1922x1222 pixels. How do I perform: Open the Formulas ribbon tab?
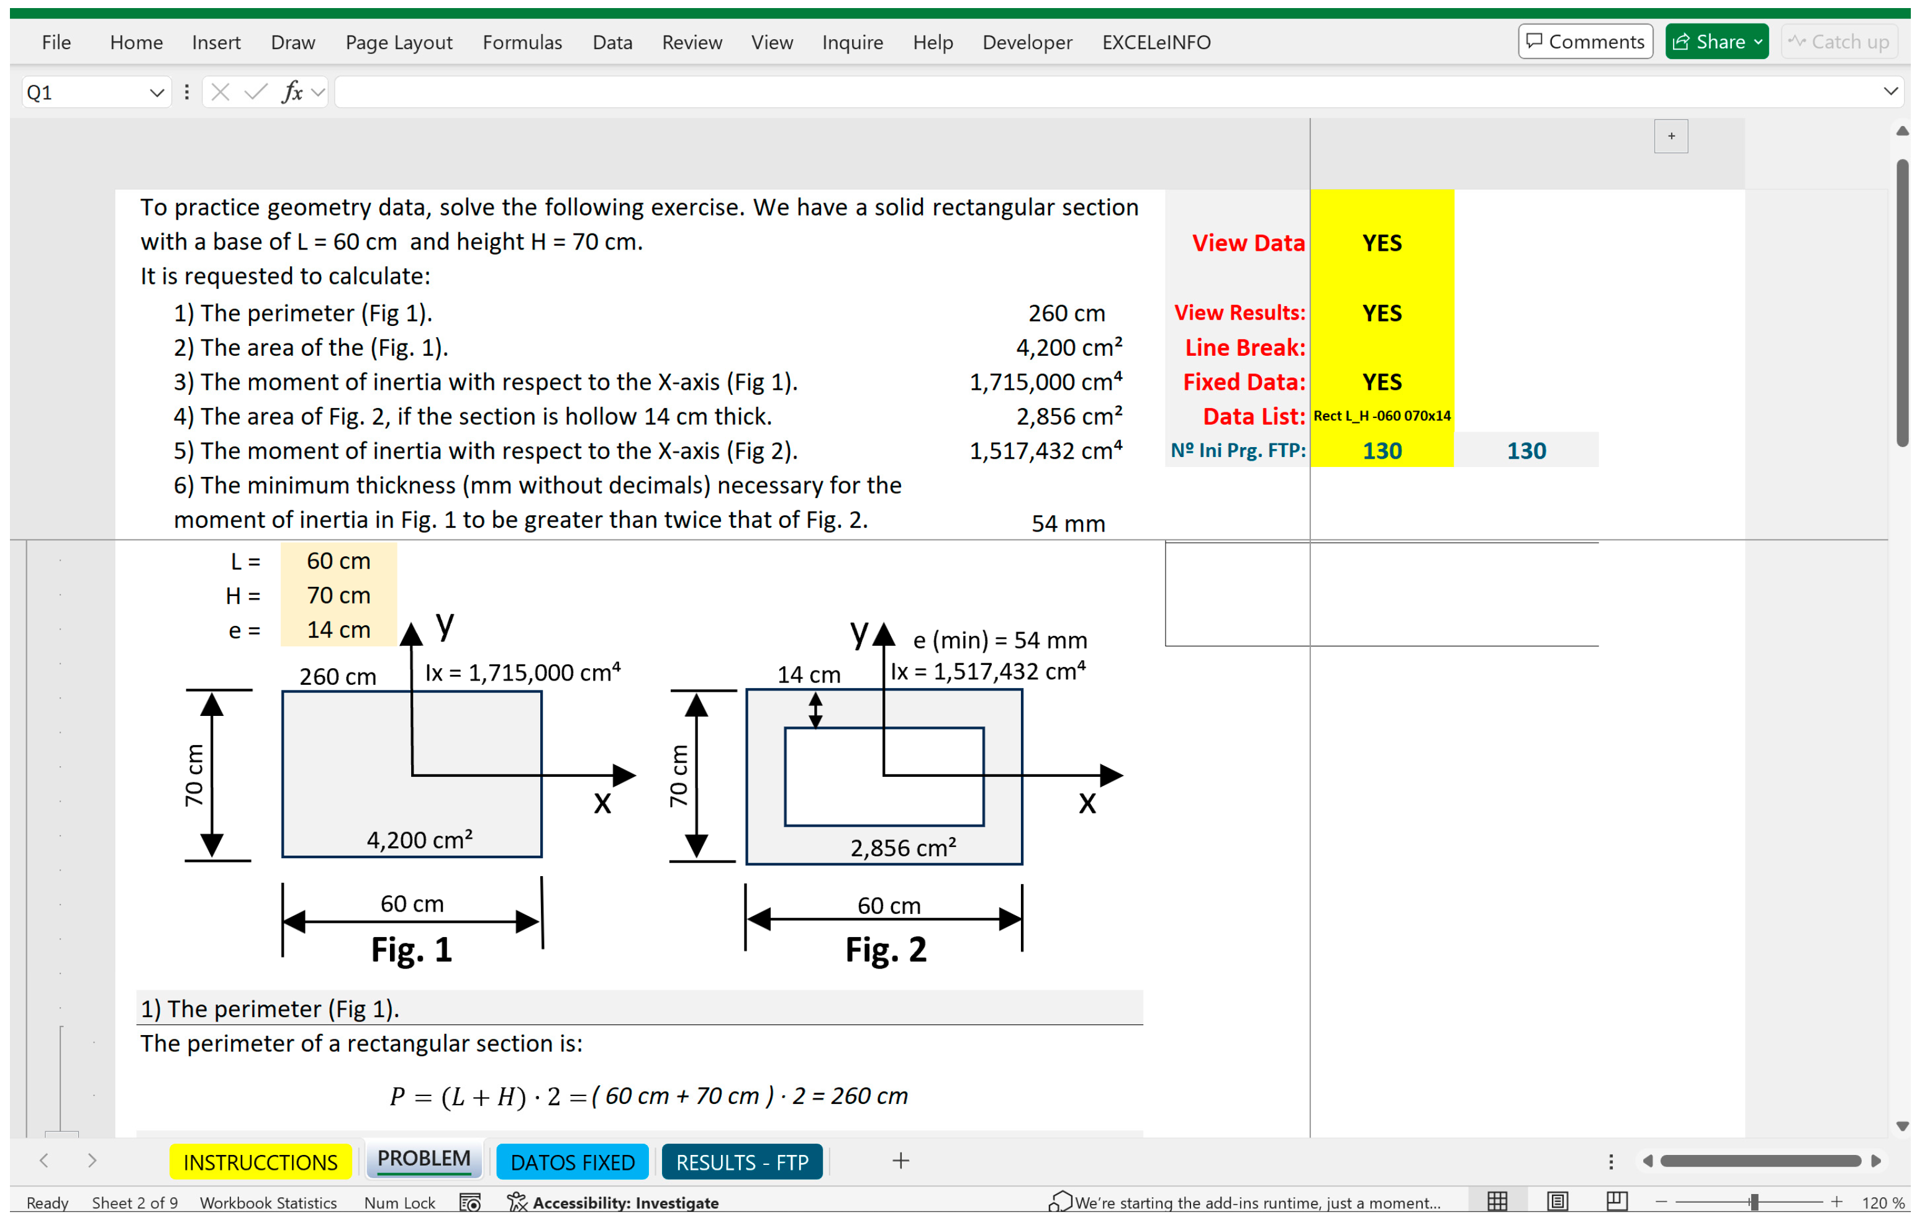coord(522,42)
